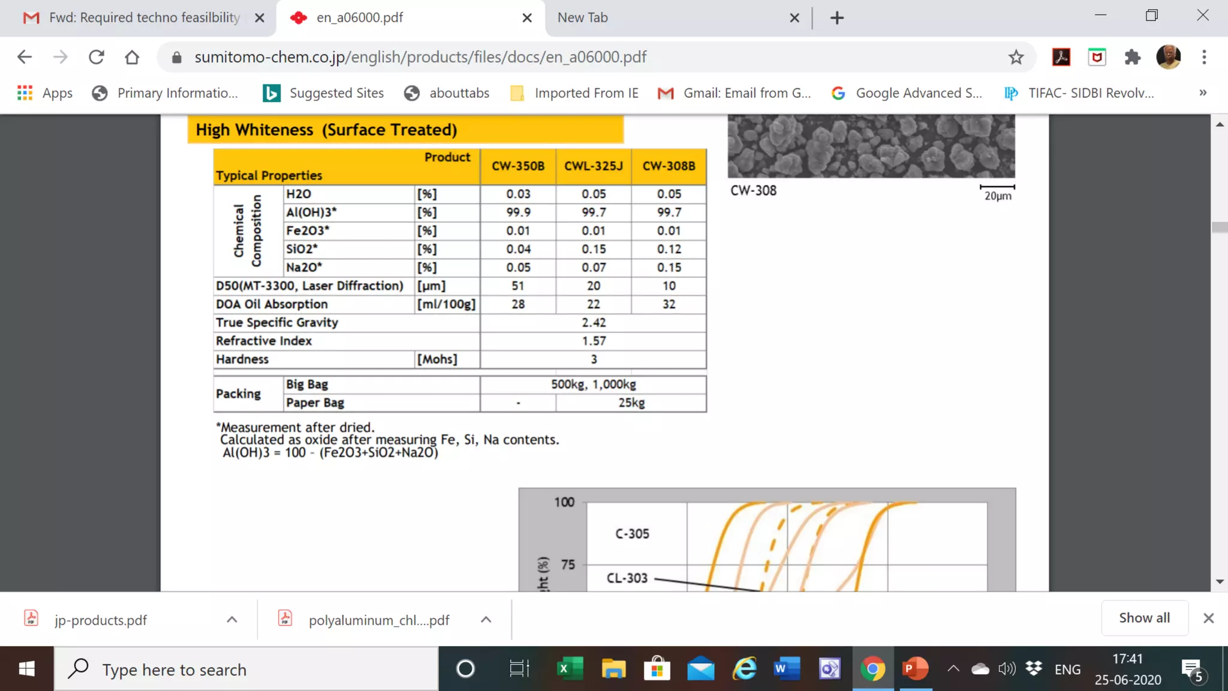Click the browser Back arrow
The width and height of the screenshot is (1228, 691).
(25, 57)
